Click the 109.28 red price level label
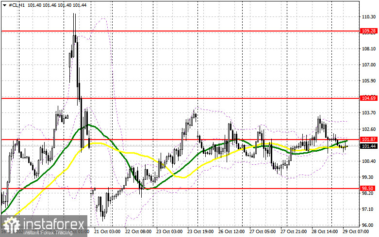379x237 pixels. point(369,31)
